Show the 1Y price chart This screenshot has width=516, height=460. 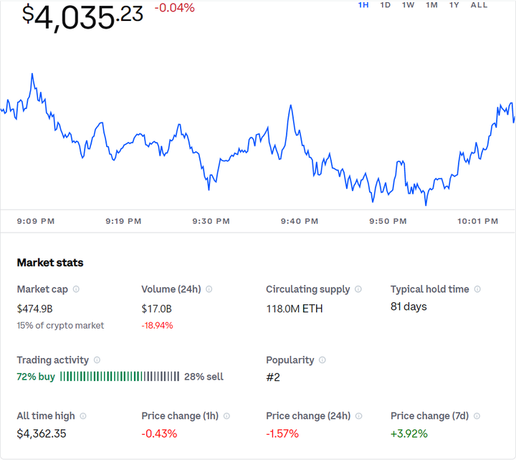(454, 5)
